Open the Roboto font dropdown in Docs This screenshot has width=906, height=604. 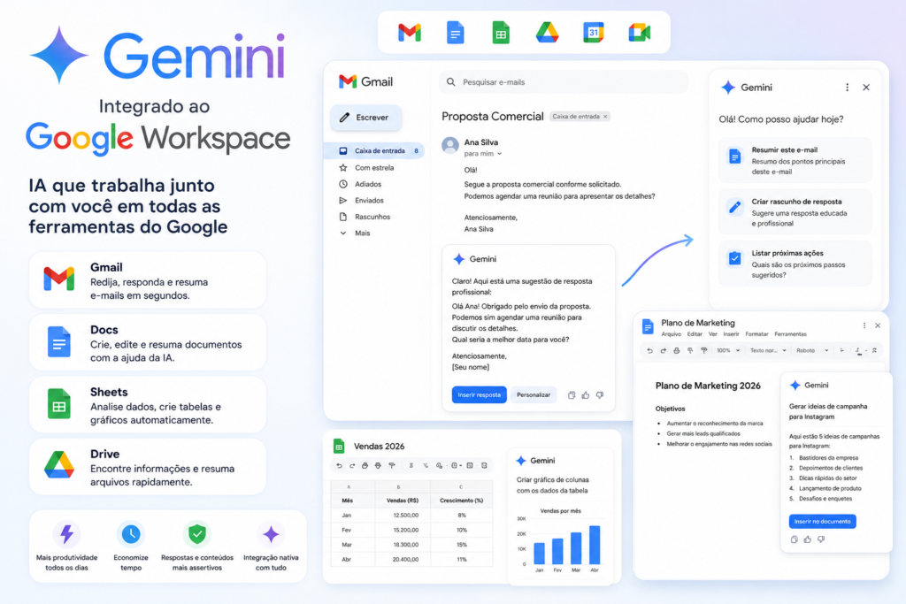[812, 350]
